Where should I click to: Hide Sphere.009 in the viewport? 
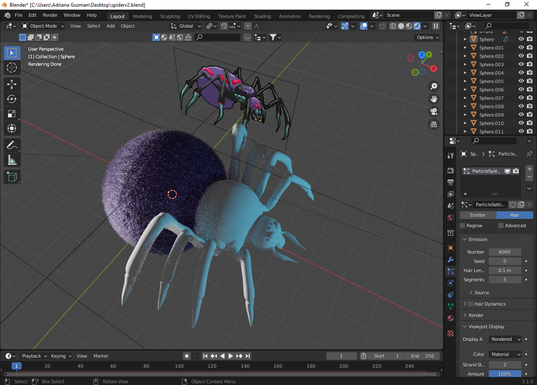pyautogui.click(x=521, y=114)
